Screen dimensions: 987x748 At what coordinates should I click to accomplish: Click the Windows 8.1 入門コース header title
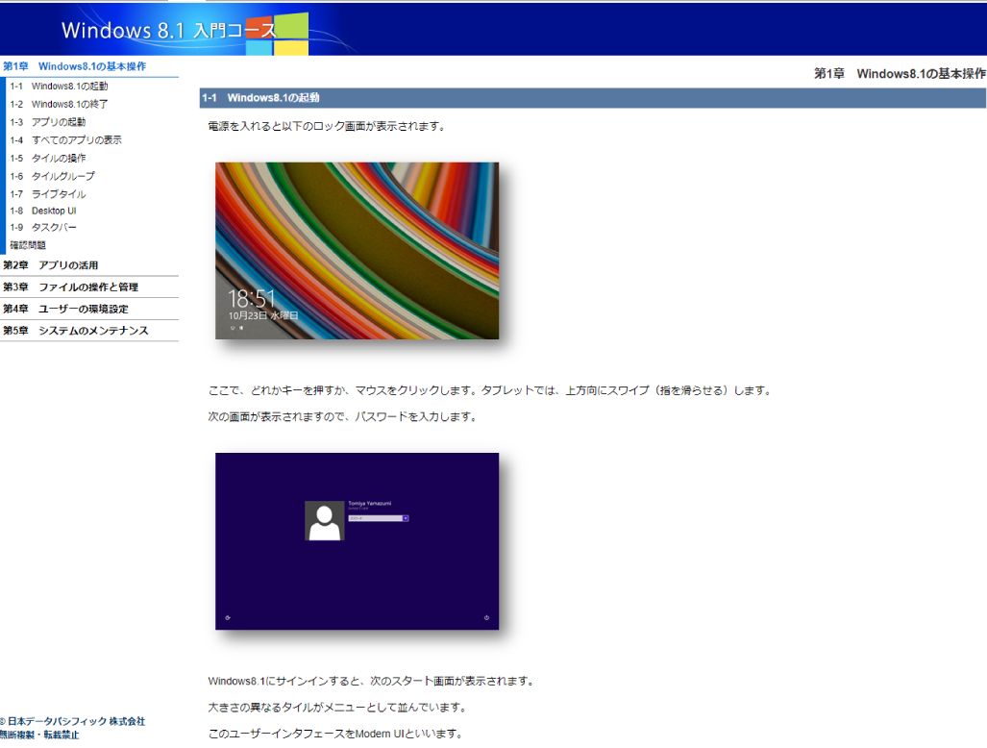pos(169,30)
